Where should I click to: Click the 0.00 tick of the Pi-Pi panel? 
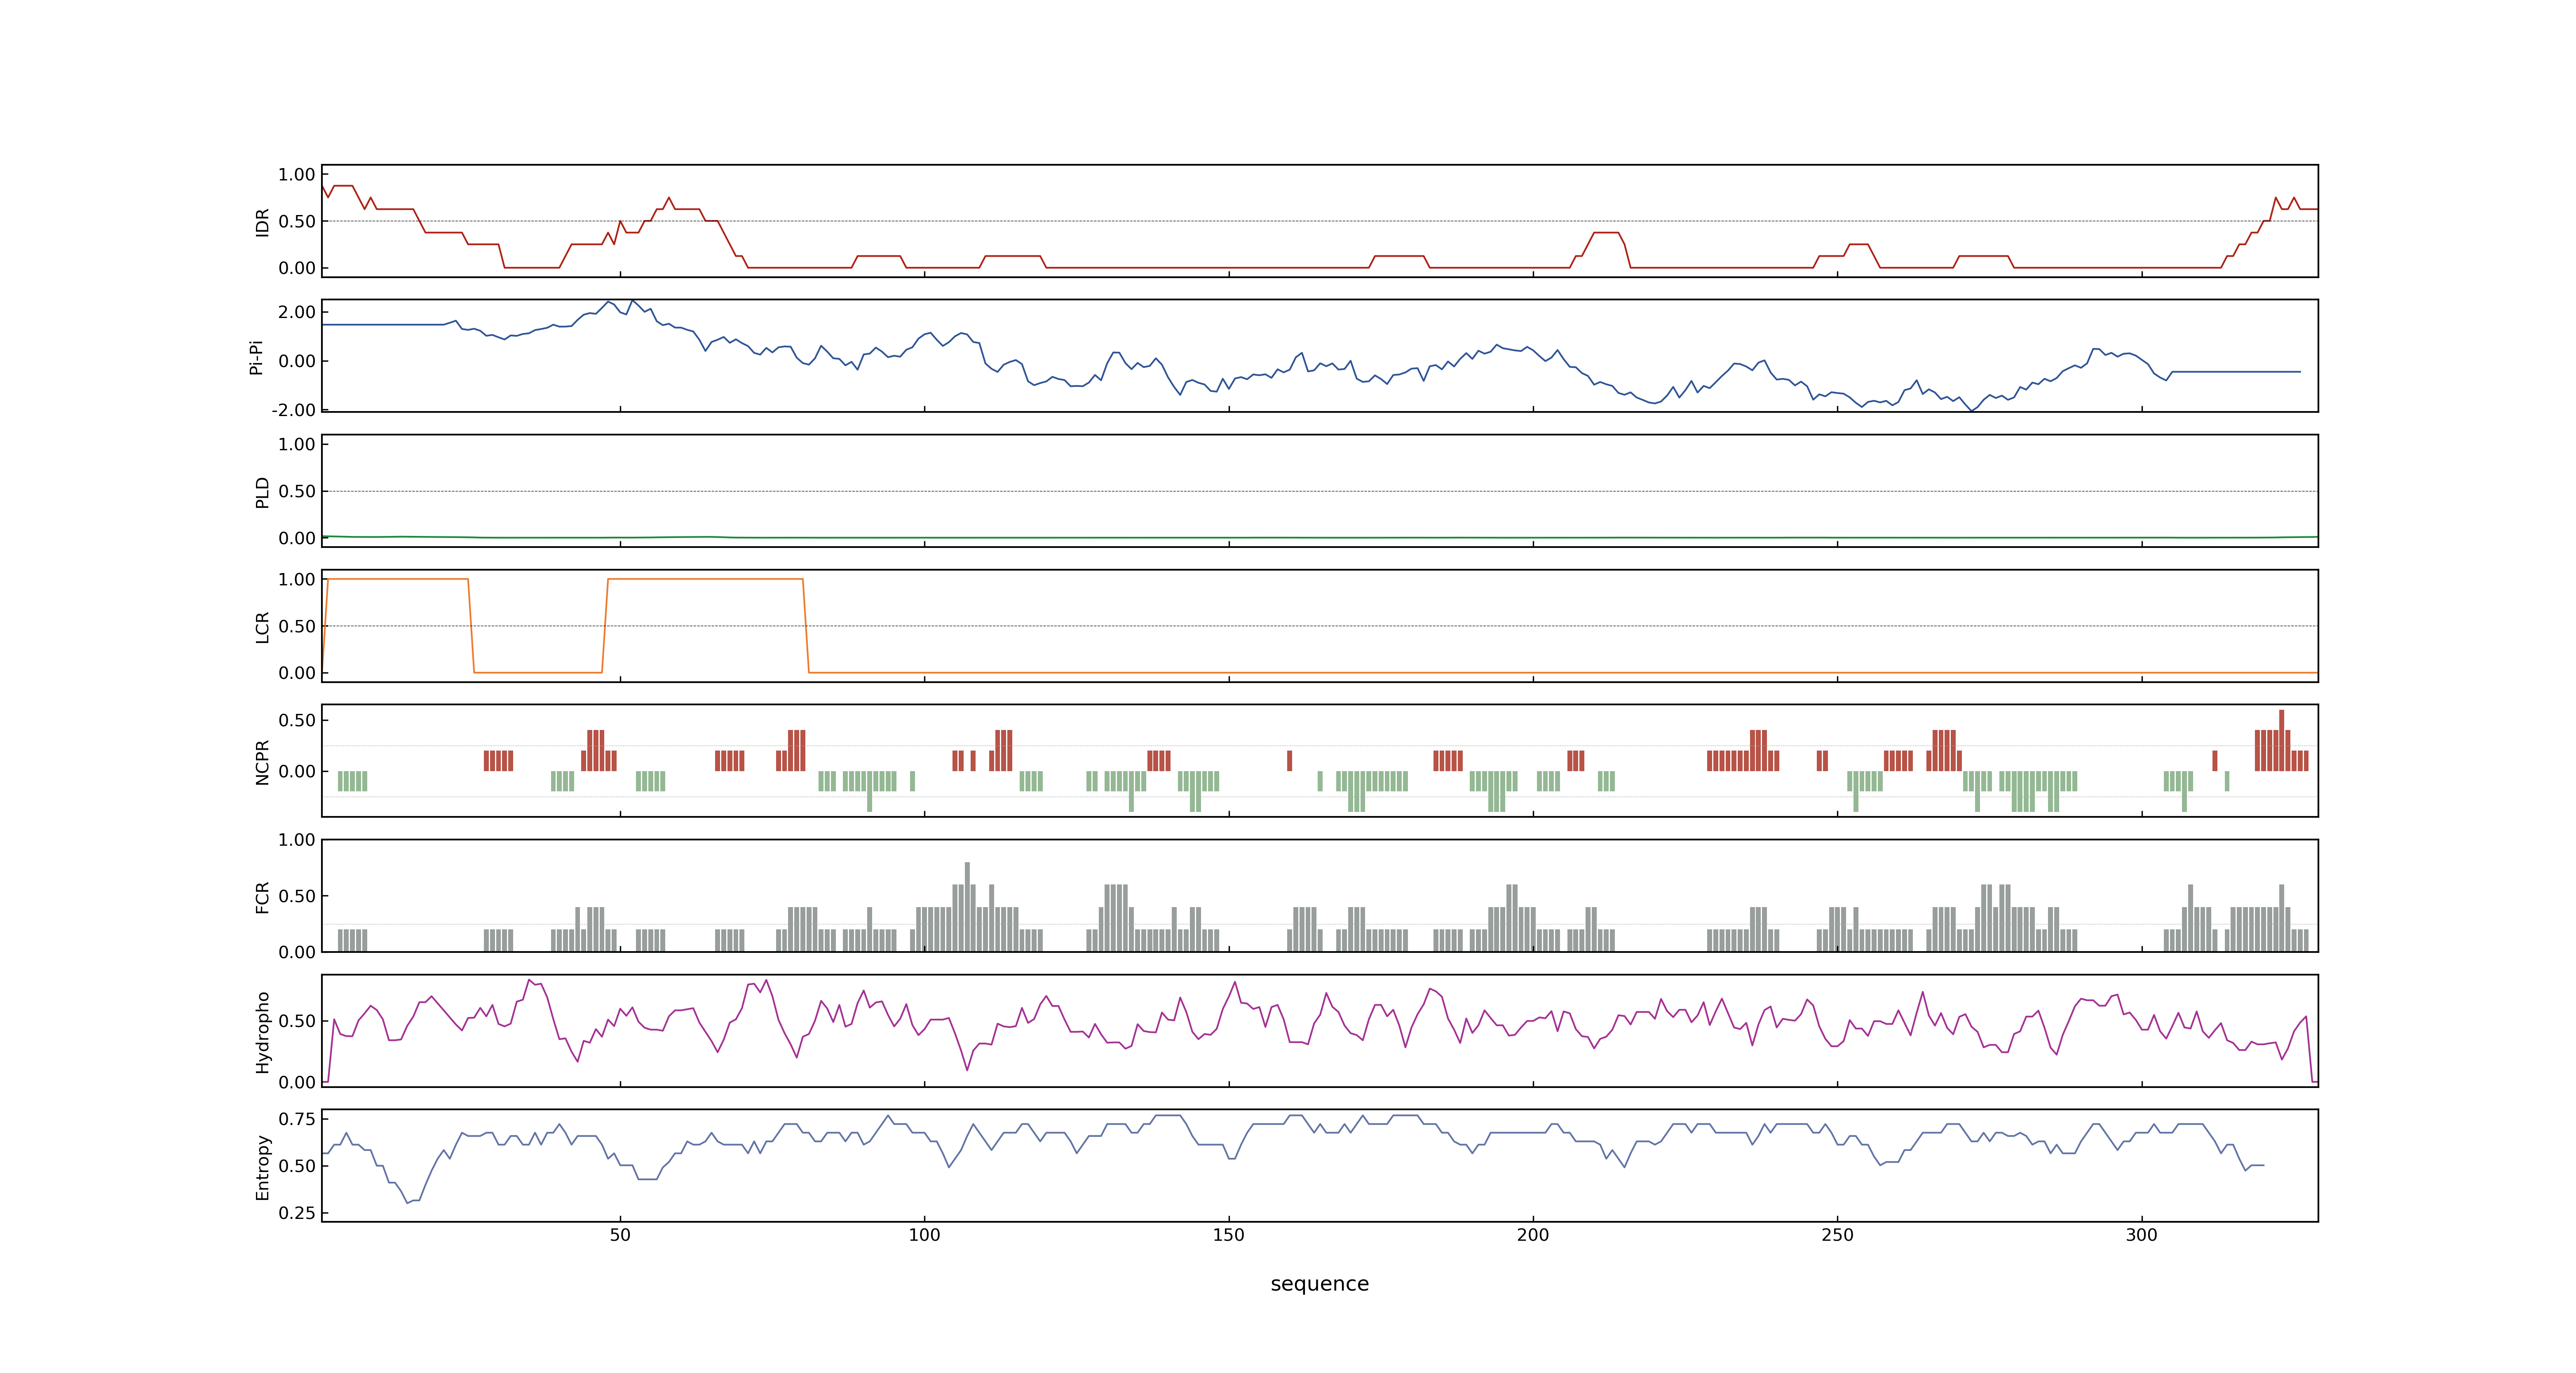[x=297, y=361]
